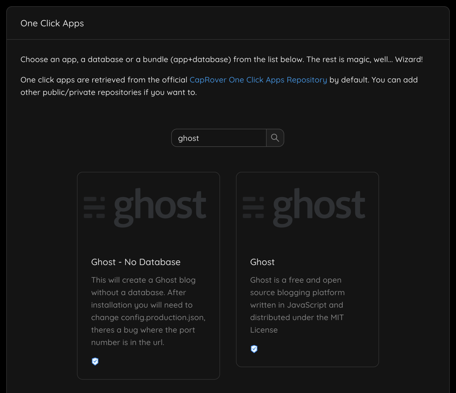Viewport: 456px width, 393px height.
Task: Click the ghost logo on the right card
Action: click(x=307, y=206)
